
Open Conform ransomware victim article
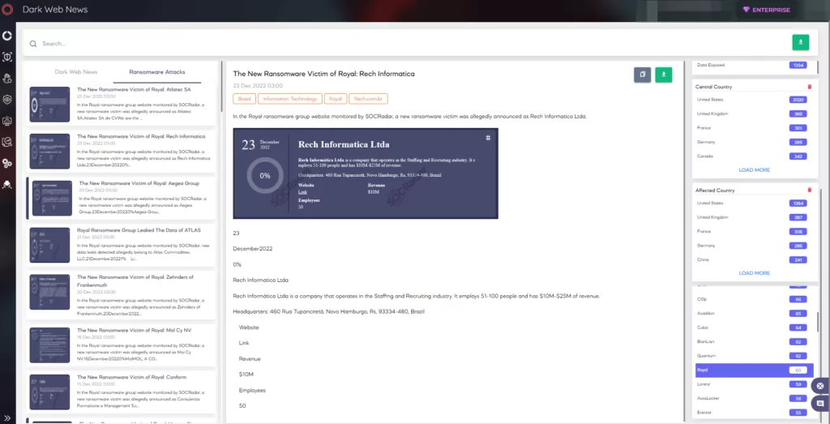pyautogui.click(x=122, y=392)
